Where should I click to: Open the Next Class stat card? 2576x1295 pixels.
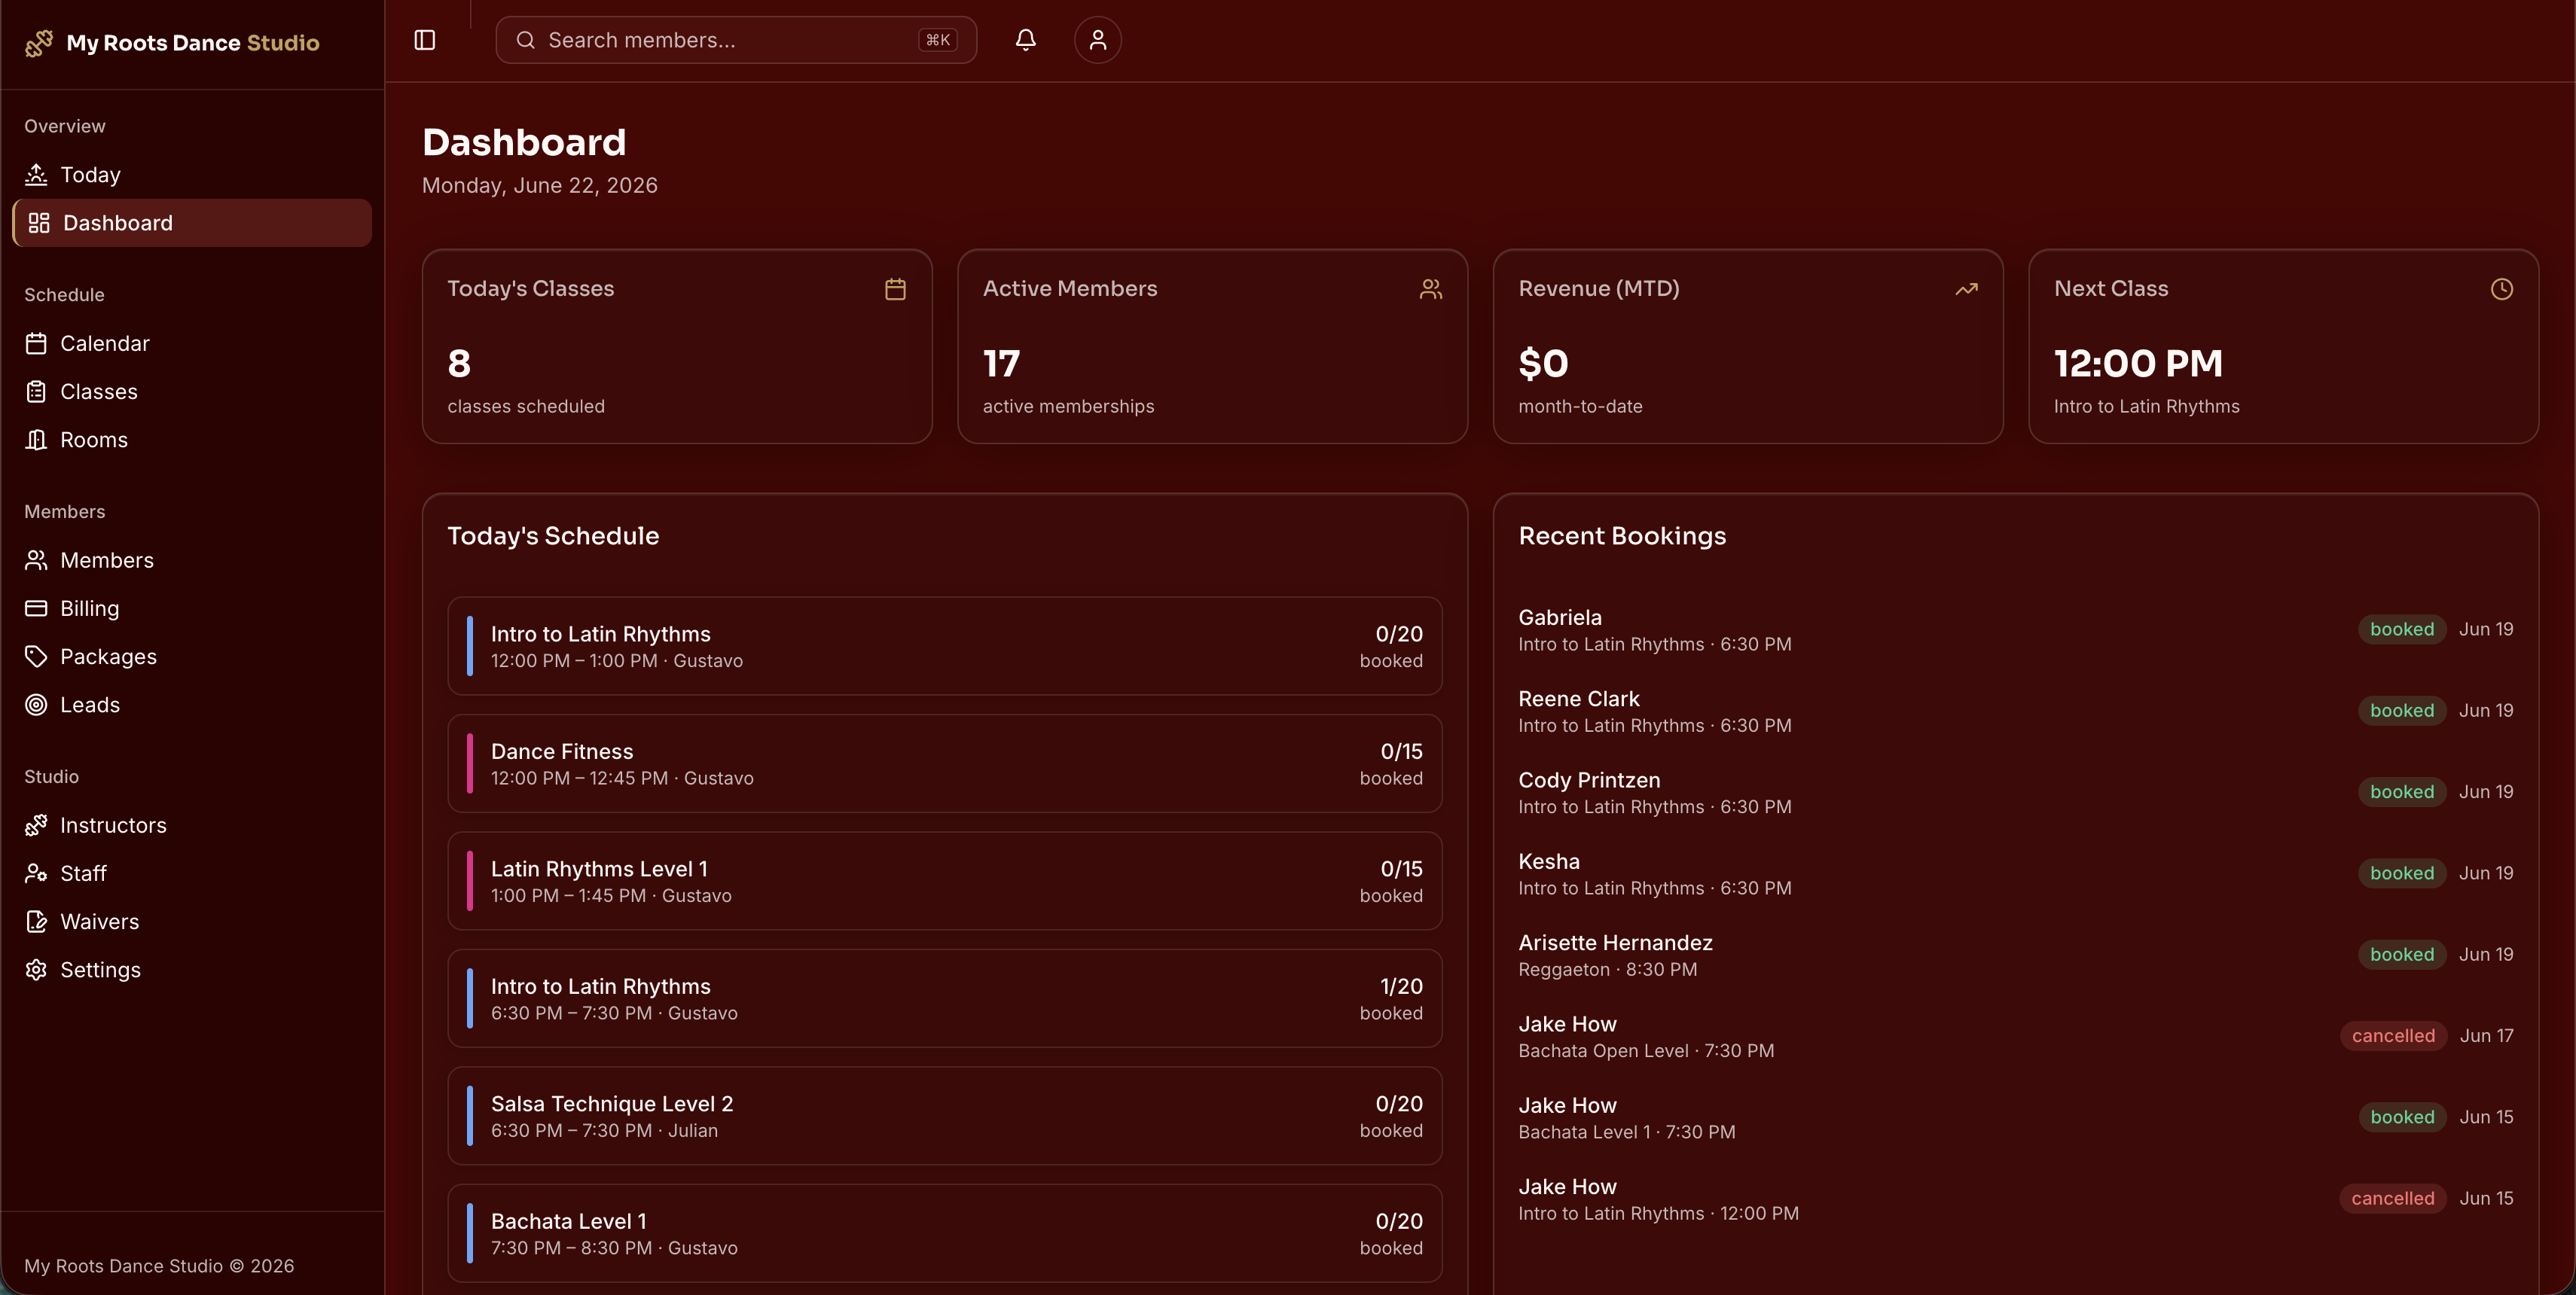coord(2283,347)
